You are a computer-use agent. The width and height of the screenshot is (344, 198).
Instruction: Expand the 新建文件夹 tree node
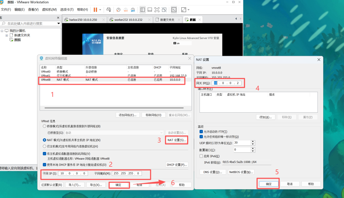(x=6, y=35)
